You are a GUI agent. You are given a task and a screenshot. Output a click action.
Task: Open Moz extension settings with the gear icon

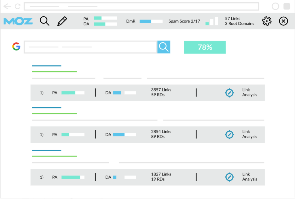point(266,21)
